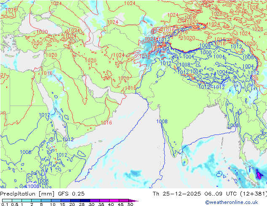The height and width of the screenshot is (206, 267).
Task: Click the blue '1012' label over the Red Sea
Action: [x=44, y=115]
